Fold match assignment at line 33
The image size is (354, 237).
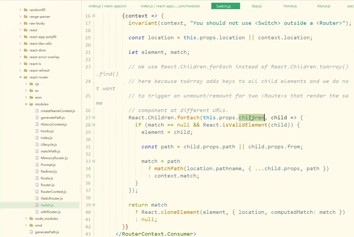pos(94,161)
